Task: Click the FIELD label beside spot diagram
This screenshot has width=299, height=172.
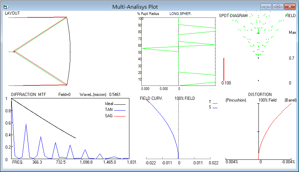Action: tap(290, 16)
